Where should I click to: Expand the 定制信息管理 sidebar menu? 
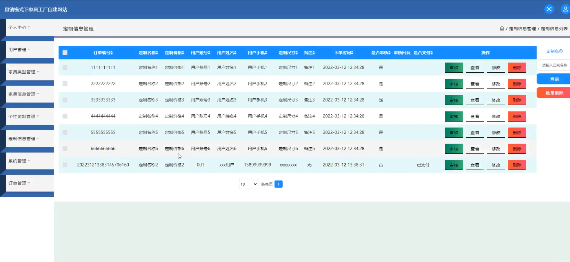pos(30,139)
